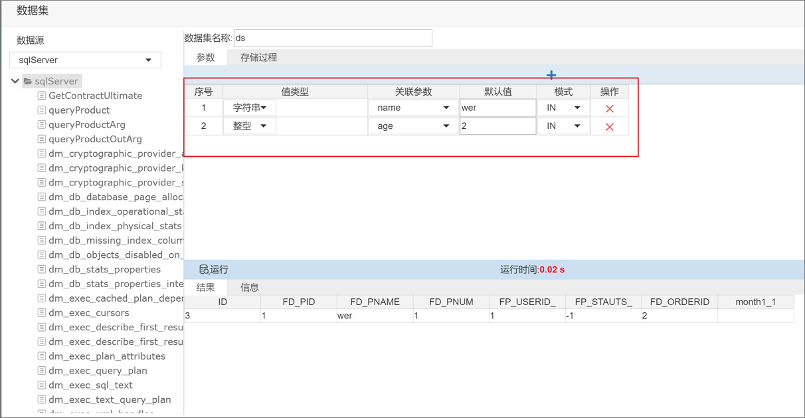This screenshot has height=418, width=805.
Task: Click the default value field containing wer
Action: click(x=497, y=108)
